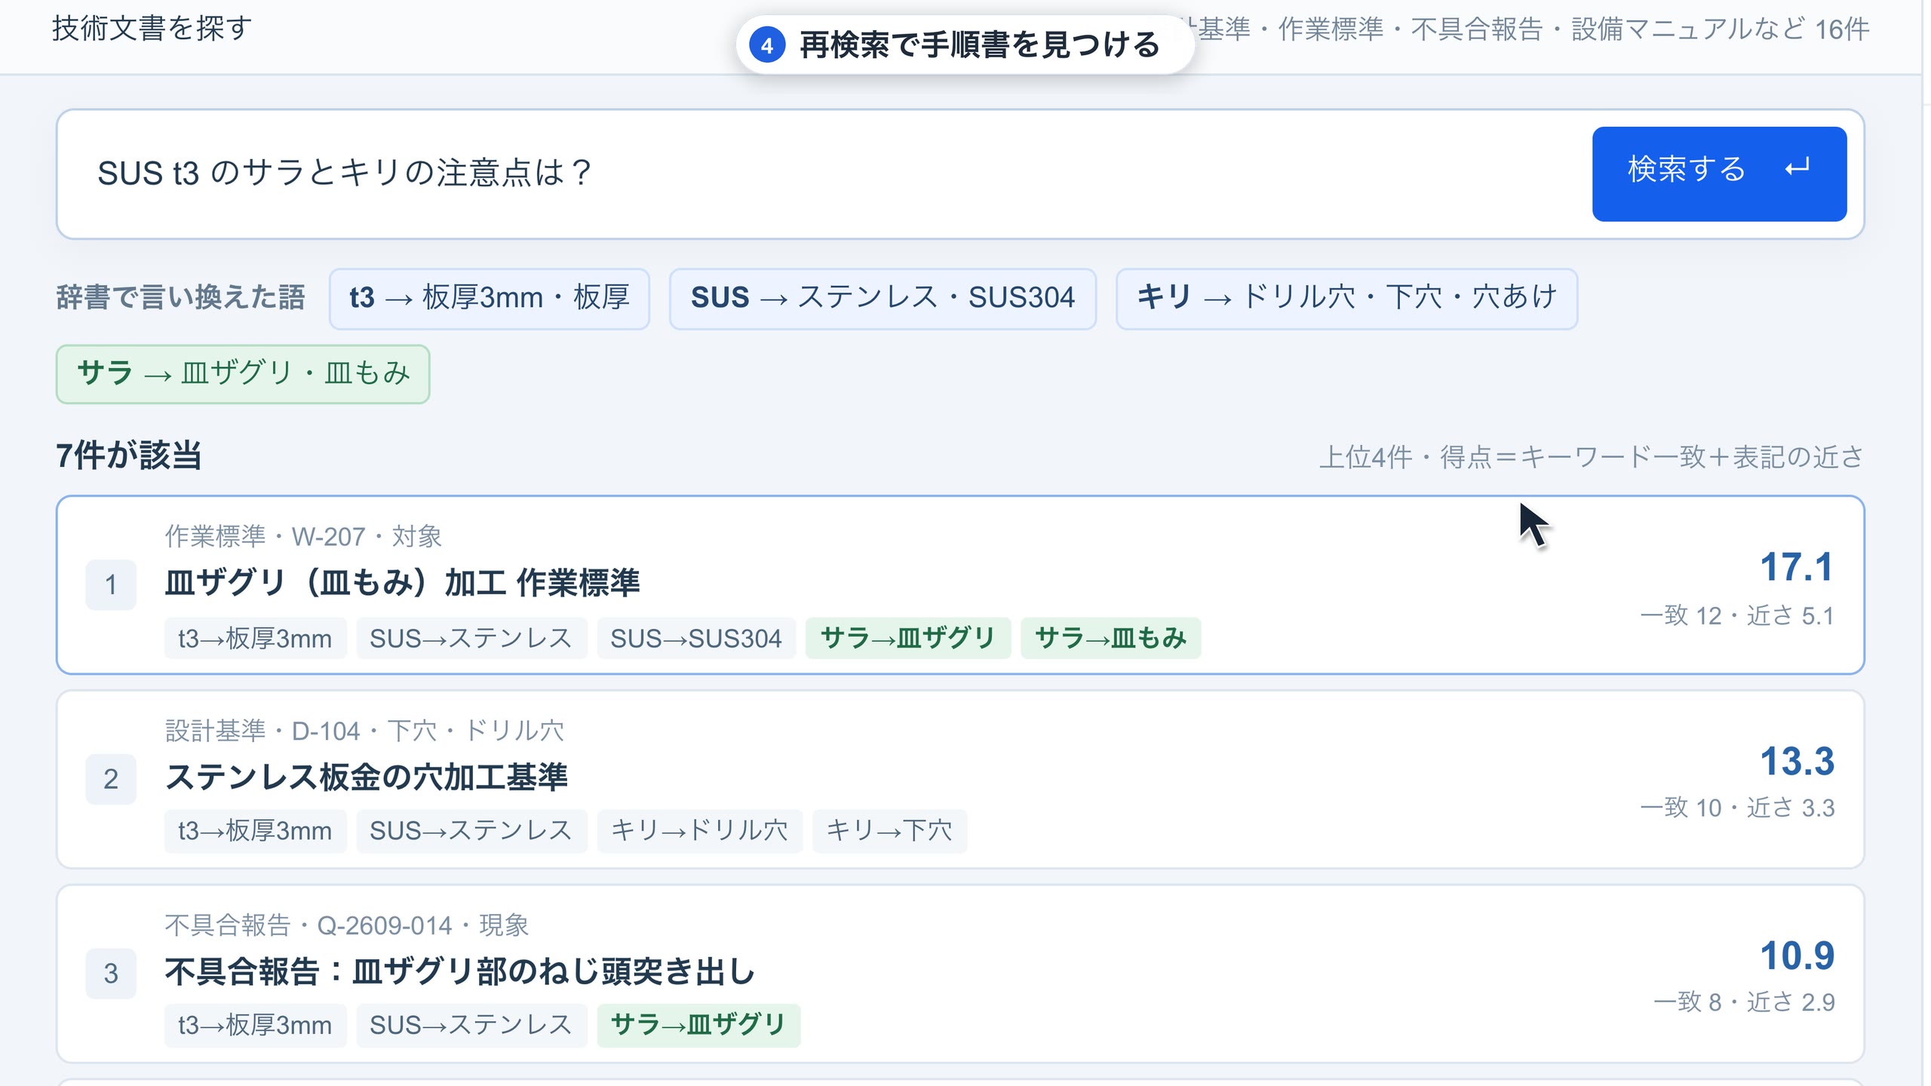Click 一致 12・近さ 5.1 score breakdown
The height and width of the screenshot is (1086, 1931).
(1737, 615)
